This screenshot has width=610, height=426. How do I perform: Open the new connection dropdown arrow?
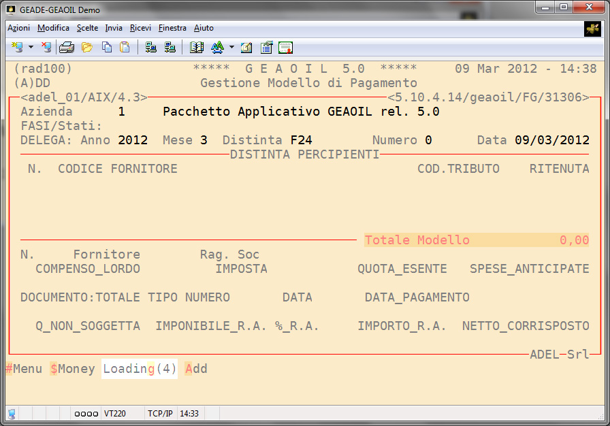[x=31, y=48]
